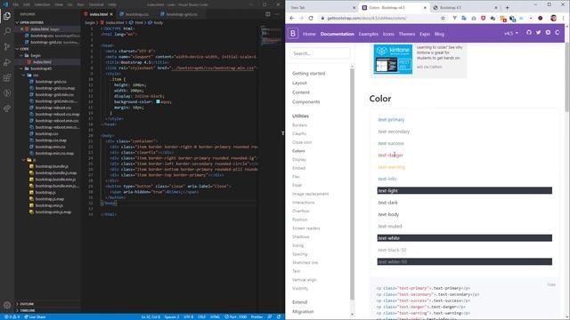
Task: Open the Selection menu in VS Code
Action: (42, 4)
